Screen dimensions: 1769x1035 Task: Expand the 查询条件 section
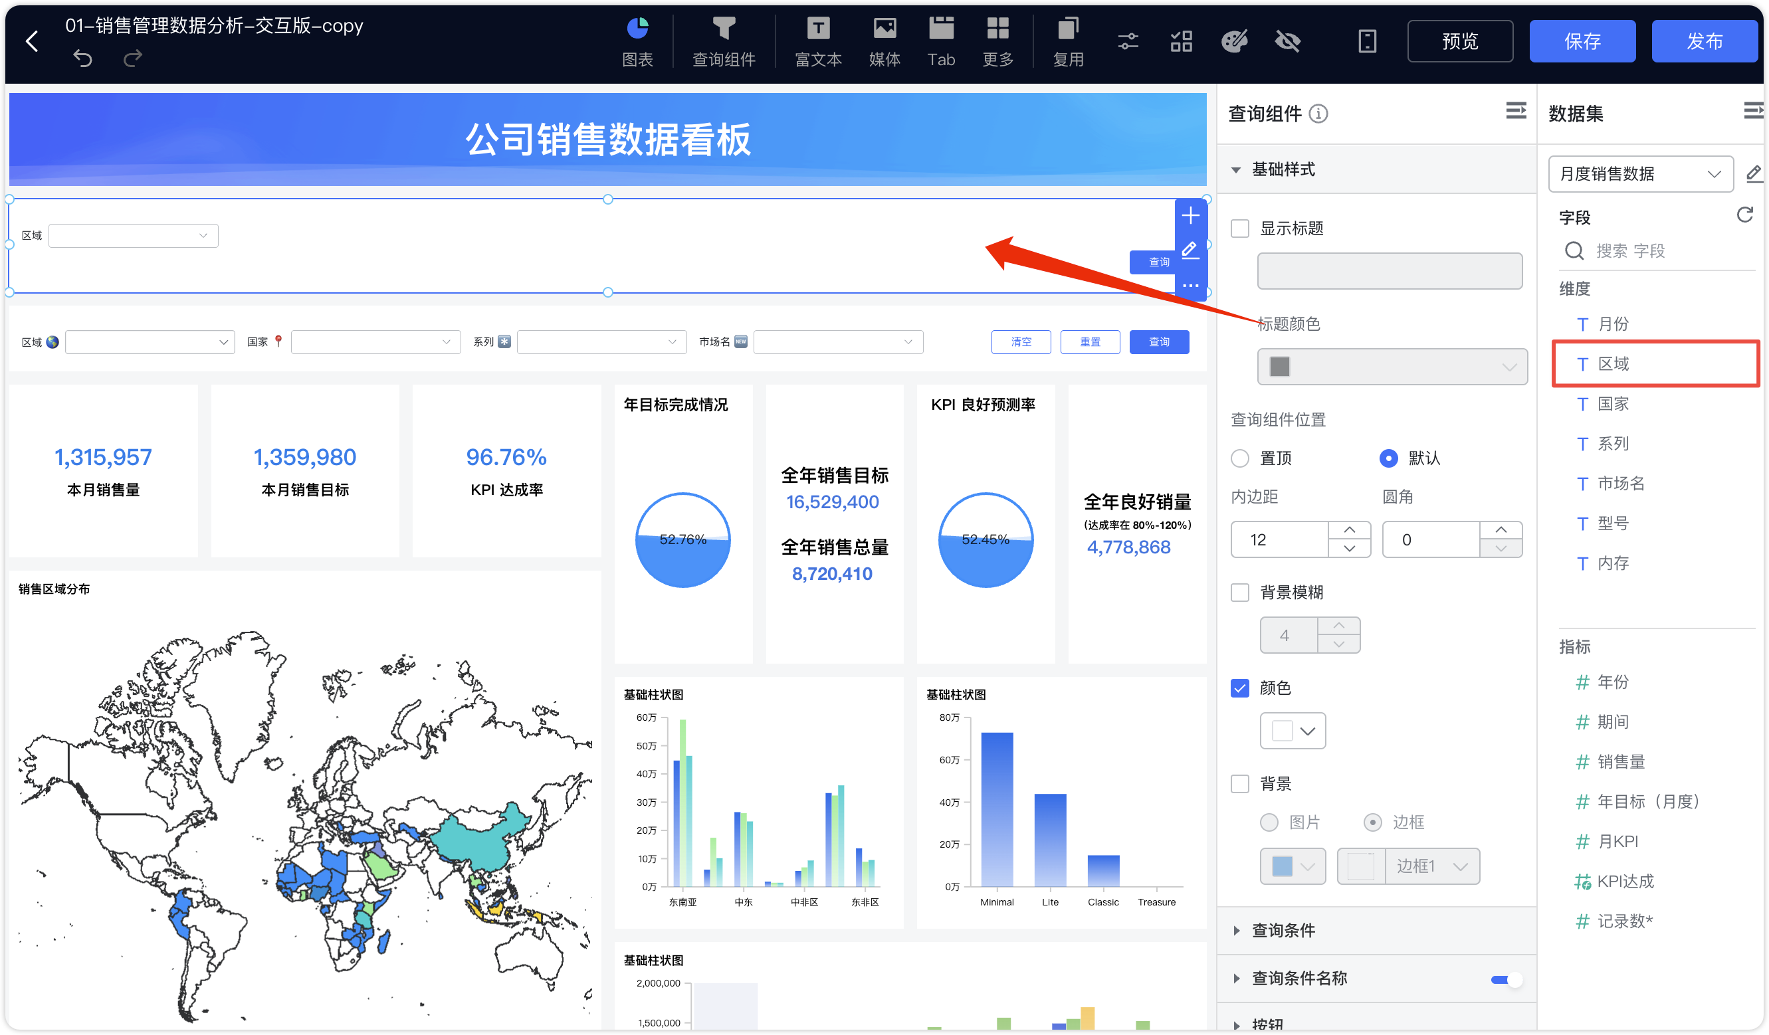point(1376,931)
